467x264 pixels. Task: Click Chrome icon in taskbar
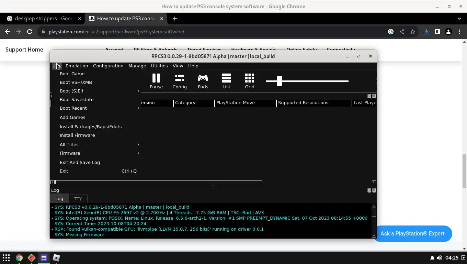19,258
